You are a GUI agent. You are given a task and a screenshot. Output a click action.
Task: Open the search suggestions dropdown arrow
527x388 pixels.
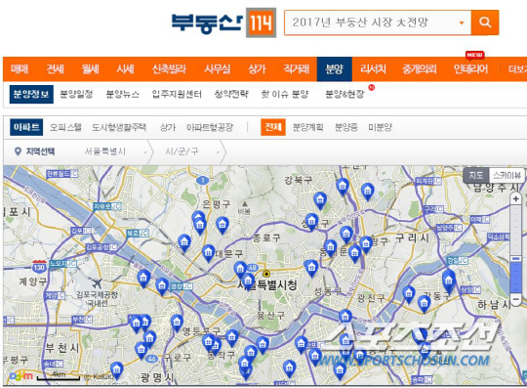[x=462, y=22]
